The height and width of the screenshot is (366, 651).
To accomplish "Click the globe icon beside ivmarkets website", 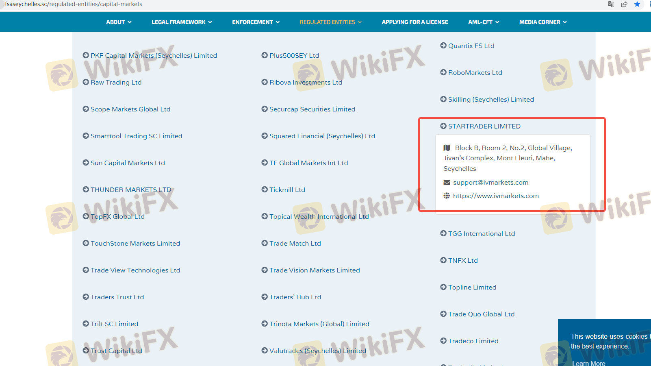I will (447, 196).
